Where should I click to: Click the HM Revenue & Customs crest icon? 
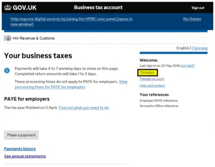tap(8, 38)
